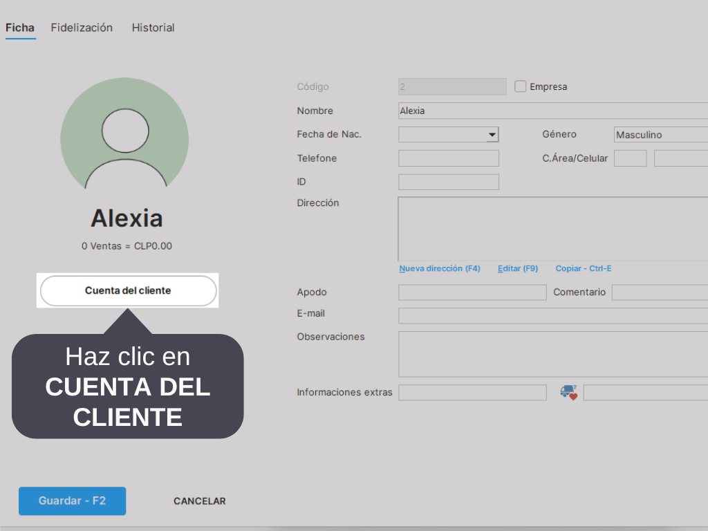Click the Editar (F9) link
Image resolution: width=708 pixels, height=531 pixels.
(x=518, y=269)
